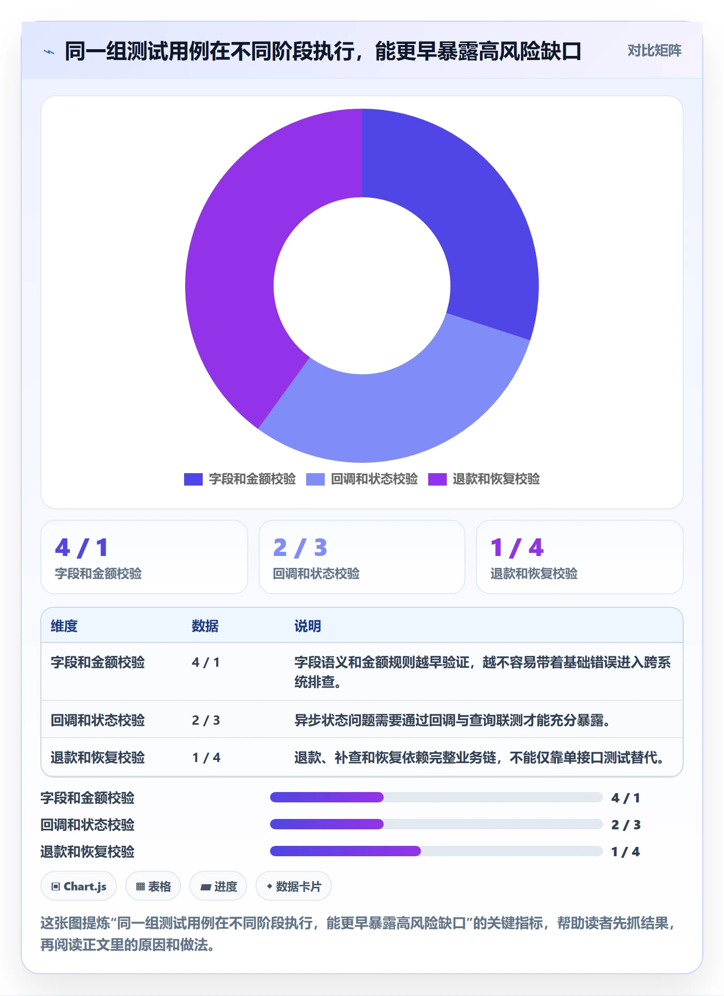Click the main chart title heading

click(323, 51)
